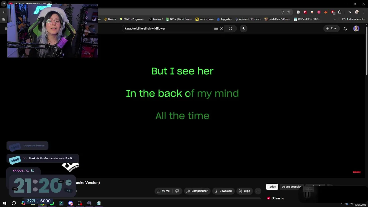This screenshot has height=207, width=368.
Task: Open the tab search chevron at top-left
Action: [4, 4]
